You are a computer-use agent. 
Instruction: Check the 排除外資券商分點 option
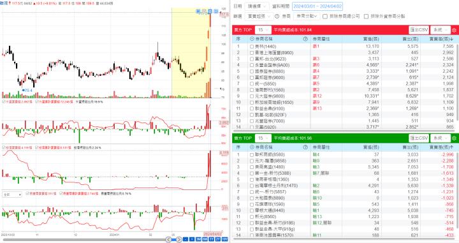tap(366, 17)
